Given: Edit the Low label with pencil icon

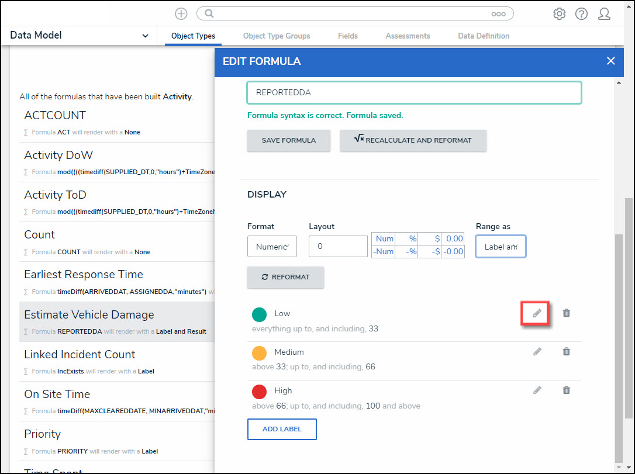Looking at the screenshot, I should (537, 313).
